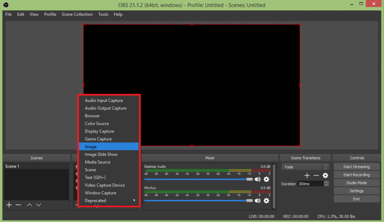Open transition properties gear icon

point(325,175)
